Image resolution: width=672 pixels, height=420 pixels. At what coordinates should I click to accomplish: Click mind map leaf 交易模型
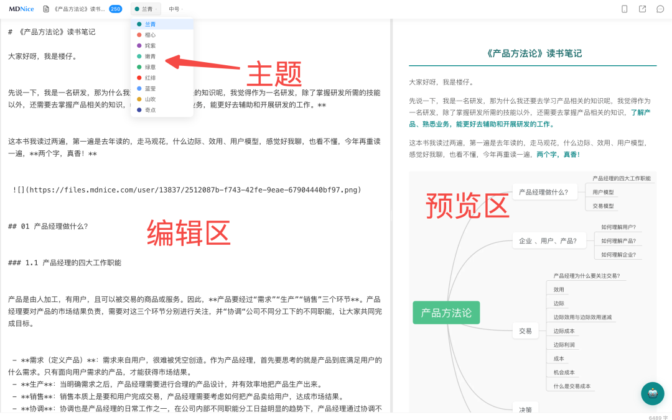[603, 206]
